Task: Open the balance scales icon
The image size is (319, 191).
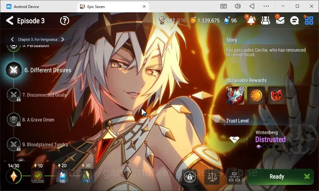Action: point(212,177)
